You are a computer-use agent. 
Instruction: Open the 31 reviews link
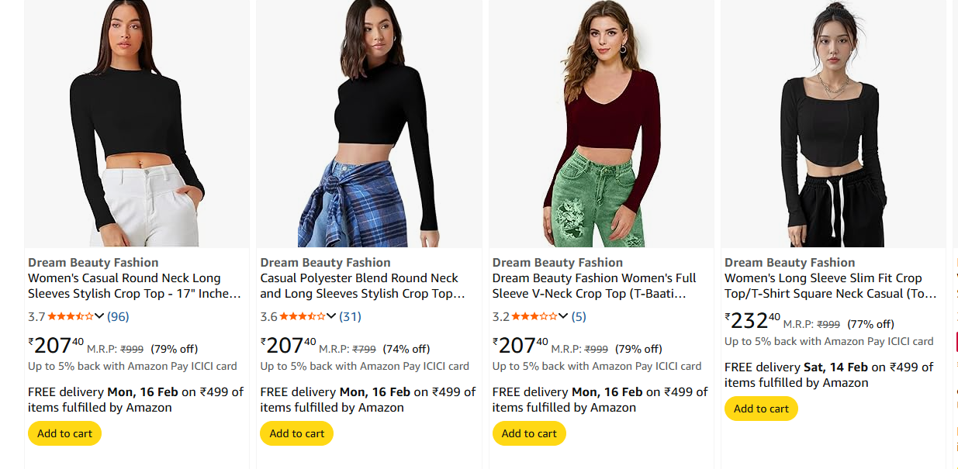350,316
